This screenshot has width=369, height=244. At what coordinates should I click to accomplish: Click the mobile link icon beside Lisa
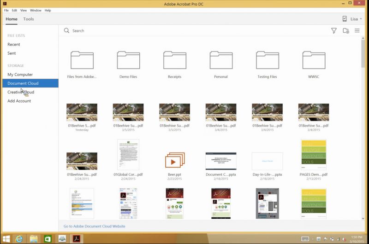[345, 19]
